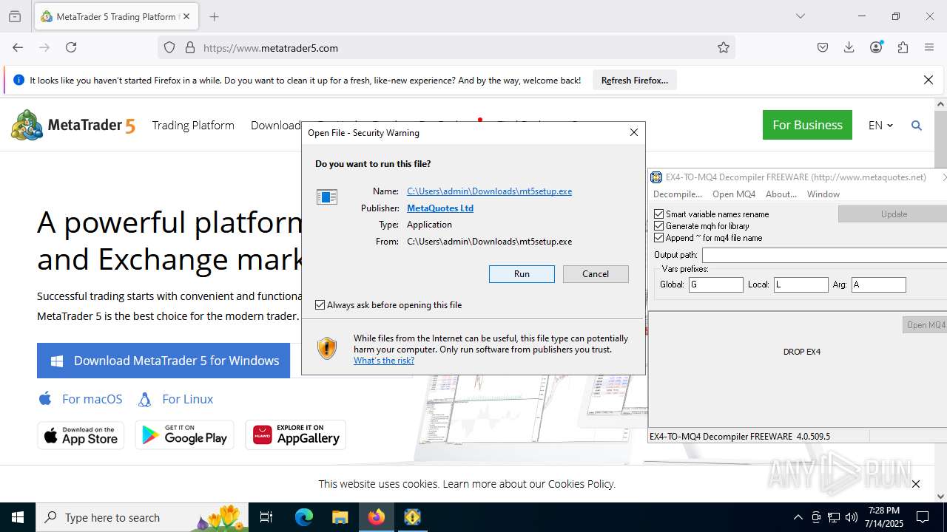Bookmark this page with the star icon
947x532 pixels.
[724, 47]
